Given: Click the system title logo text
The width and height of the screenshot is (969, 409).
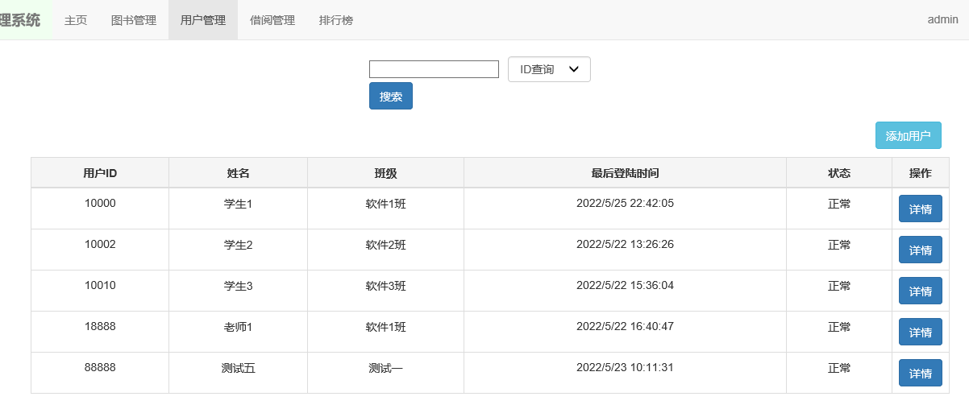Looking at the screenshot, I should pos(20,20).
